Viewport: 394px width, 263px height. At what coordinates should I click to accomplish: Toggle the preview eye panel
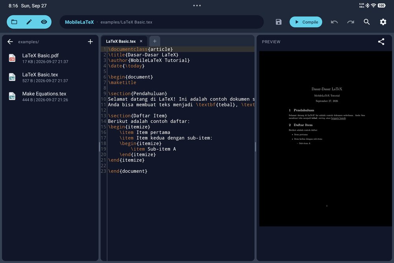[x=44, y=22]
